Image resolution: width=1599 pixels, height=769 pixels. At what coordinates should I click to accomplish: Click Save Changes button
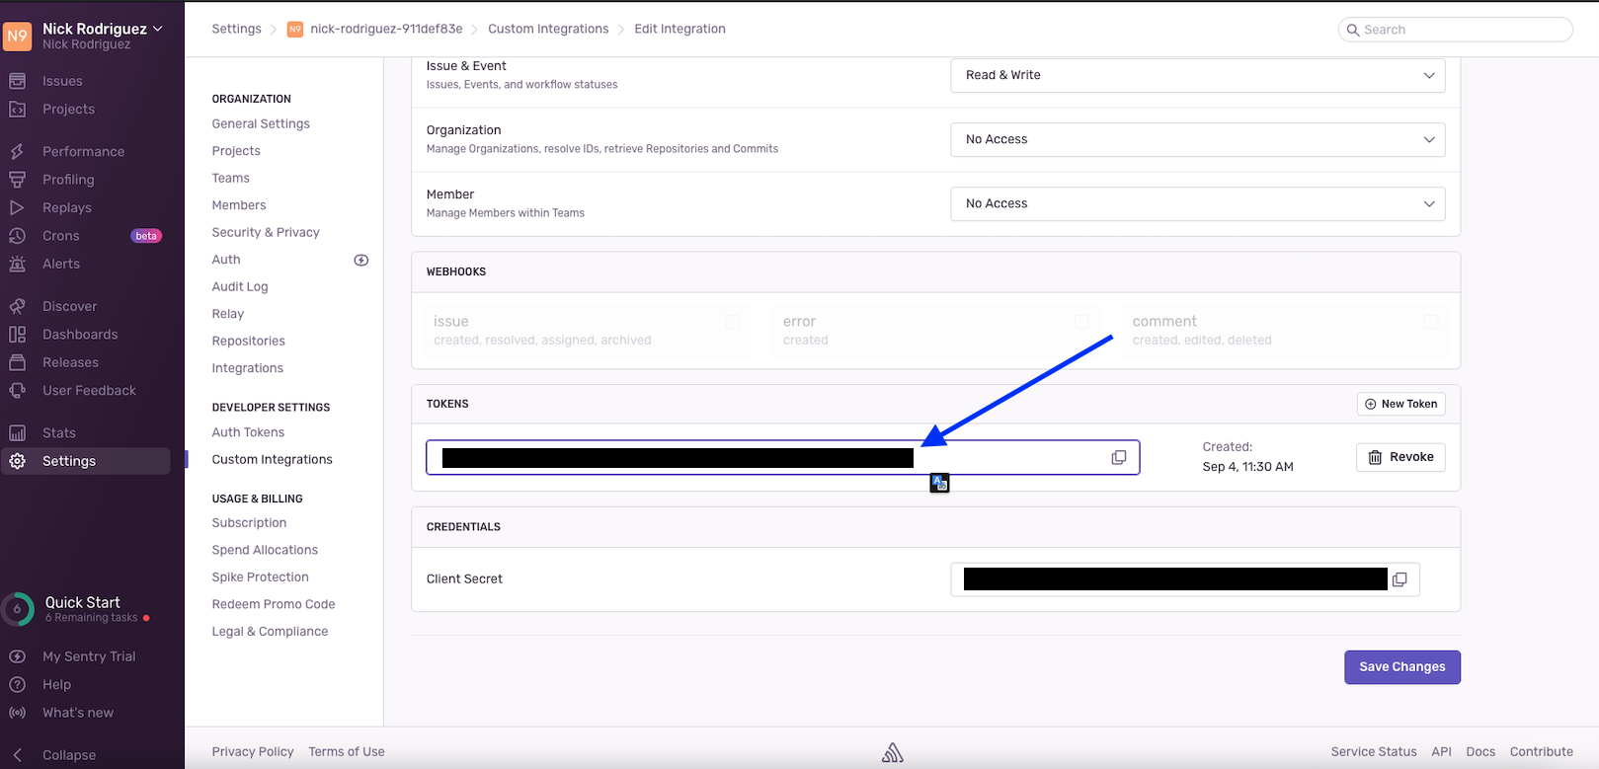click(1401, 667)
